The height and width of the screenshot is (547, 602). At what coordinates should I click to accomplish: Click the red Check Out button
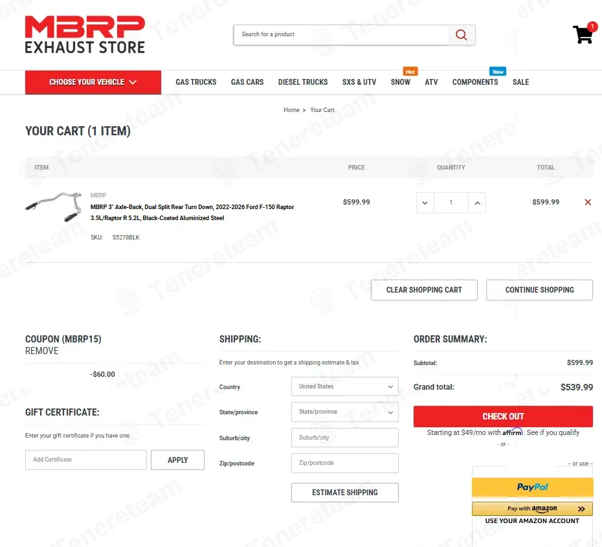tap(503, 416)
